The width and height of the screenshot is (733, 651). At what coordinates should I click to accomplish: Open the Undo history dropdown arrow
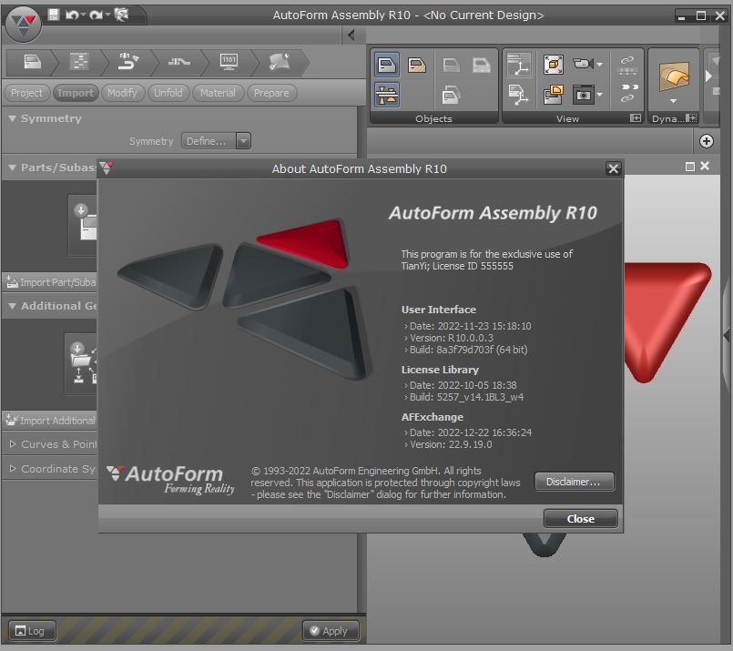(83, 15)
